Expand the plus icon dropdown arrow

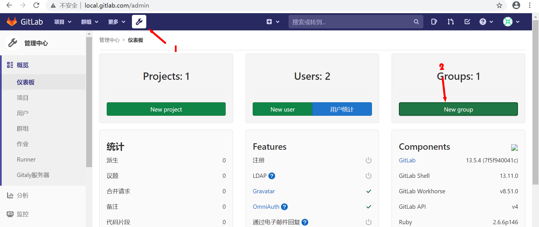278,22
